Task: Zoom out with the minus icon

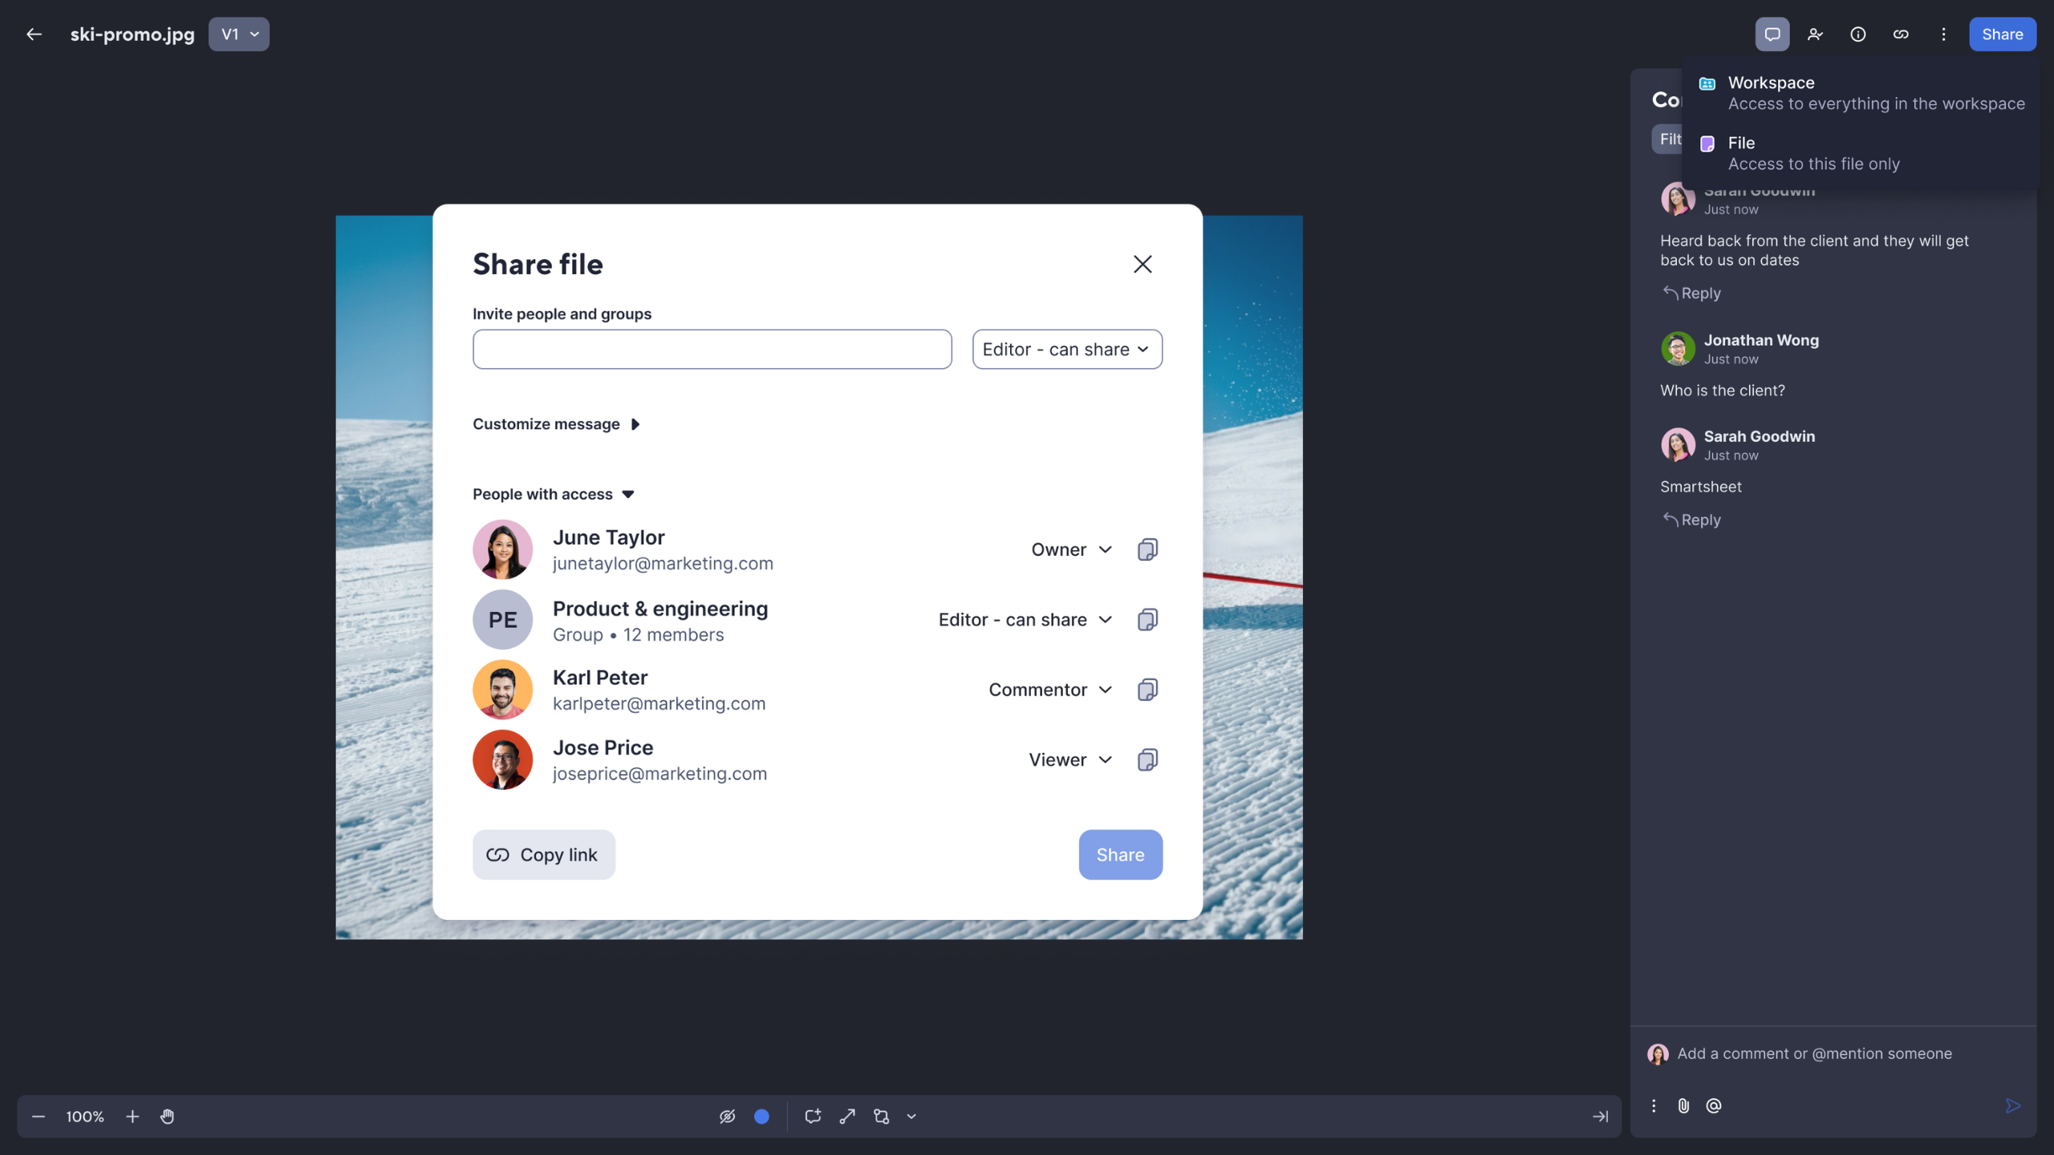Action: (x=38, y=1116)
